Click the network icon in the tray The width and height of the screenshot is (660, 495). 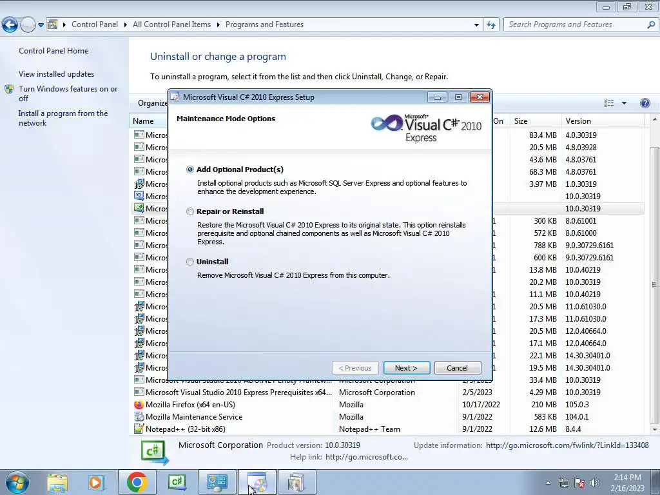tap(563, 483)
